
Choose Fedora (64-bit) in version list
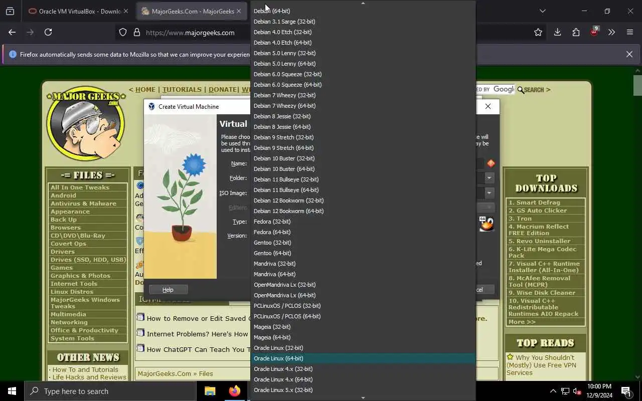point(363,232)
